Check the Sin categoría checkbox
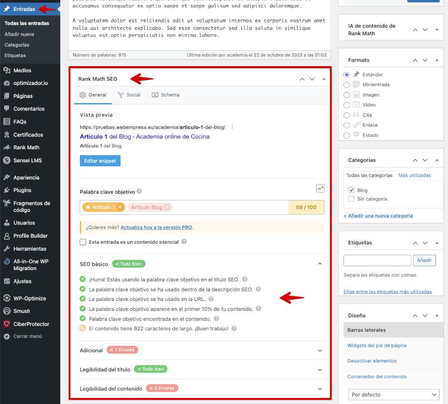The image size is (448, 404). (x=351, y=199)
